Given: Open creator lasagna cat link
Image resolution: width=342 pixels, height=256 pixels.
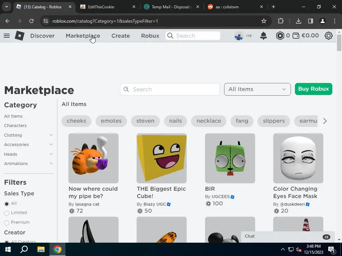Looking at the screenshot, I should coord(87,204).
